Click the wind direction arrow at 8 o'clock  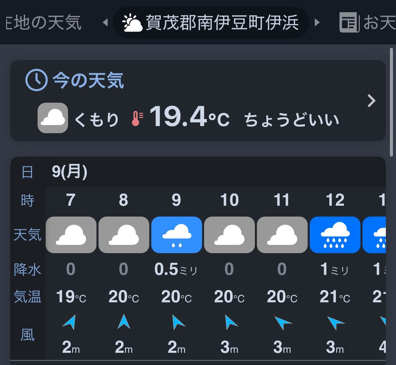coord(124,322)
